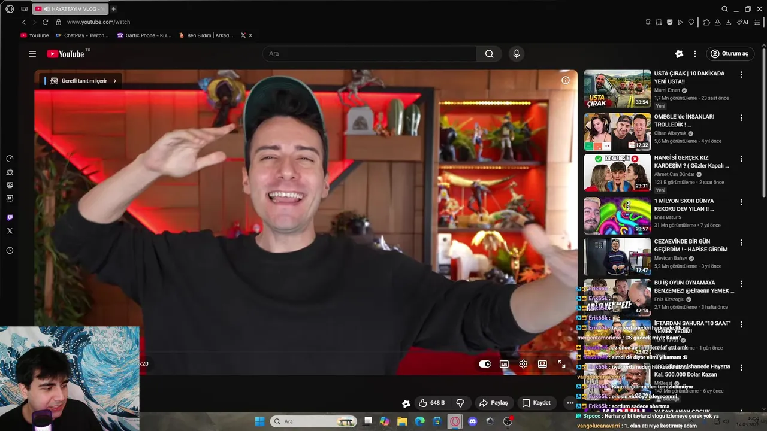Screen dimensions: 767x431
Task: Add page to bookmarks with heart icon
Action: pos(691,22)
